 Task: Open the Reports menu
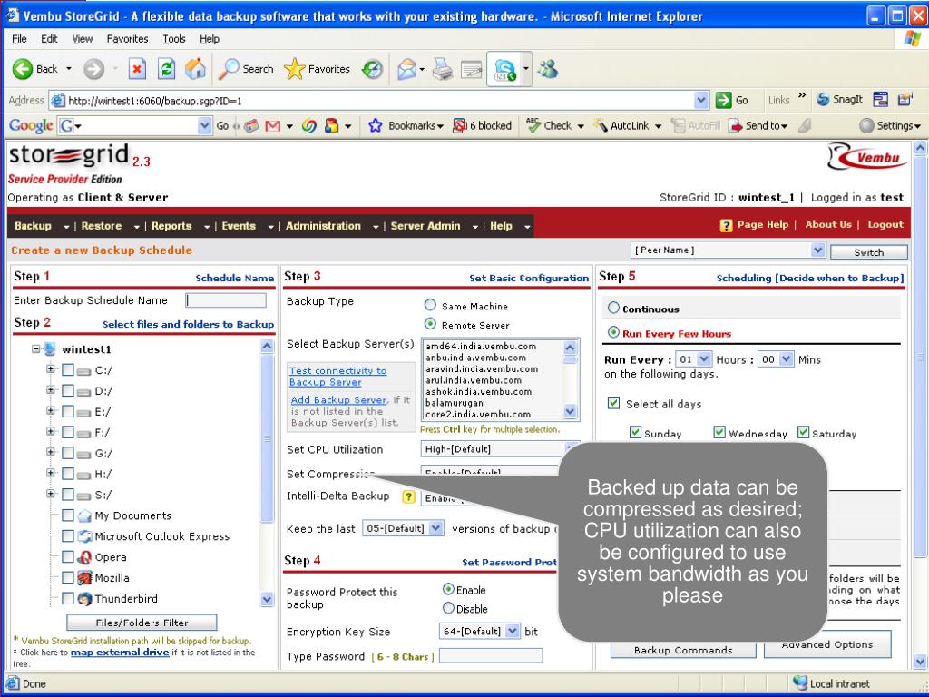click(x=180, y=226)
